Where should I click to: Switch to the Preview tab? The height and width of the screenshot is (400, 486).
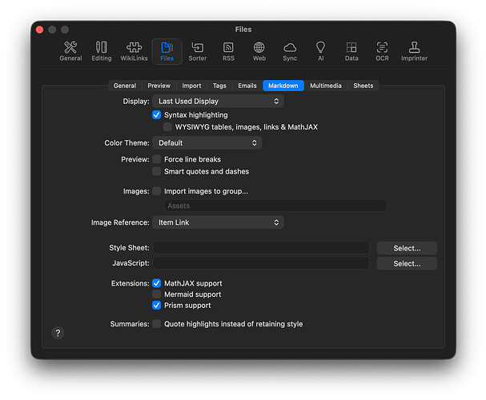pyautogui.click(x=159, y=86)
